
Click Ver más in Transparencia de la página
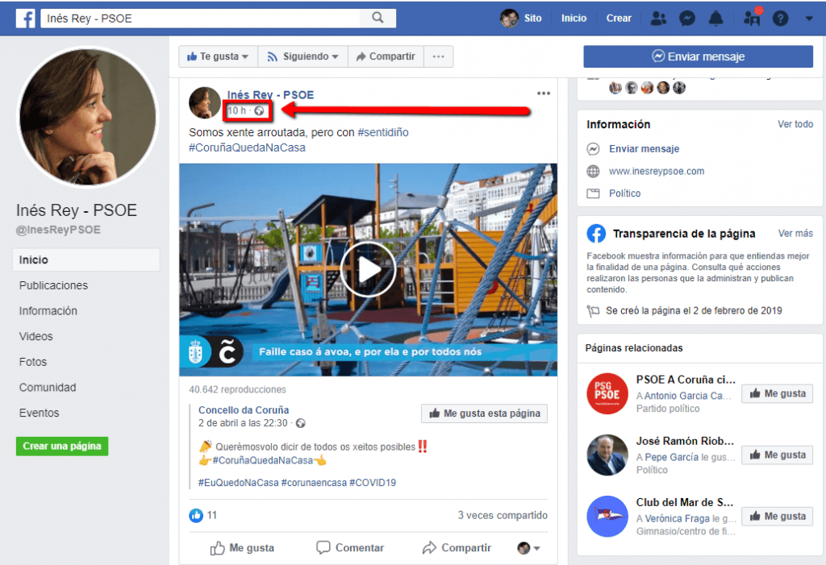[795, 233]
